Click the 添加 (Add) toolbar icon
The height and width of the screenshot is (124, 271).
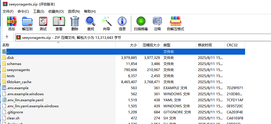coord(12,21)
